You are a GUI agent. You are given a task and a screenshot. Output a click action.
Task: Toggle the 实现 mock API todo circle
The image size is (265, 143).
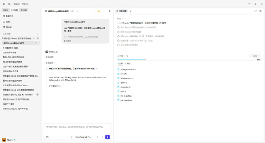pyautogui.click(x=118, y=41)
